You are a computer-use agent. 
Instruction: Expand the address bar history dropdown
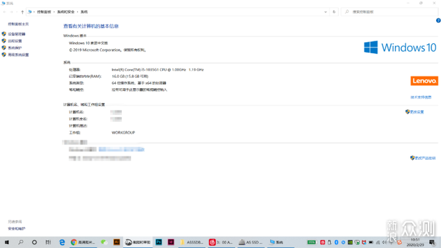(x=325, y=12)
